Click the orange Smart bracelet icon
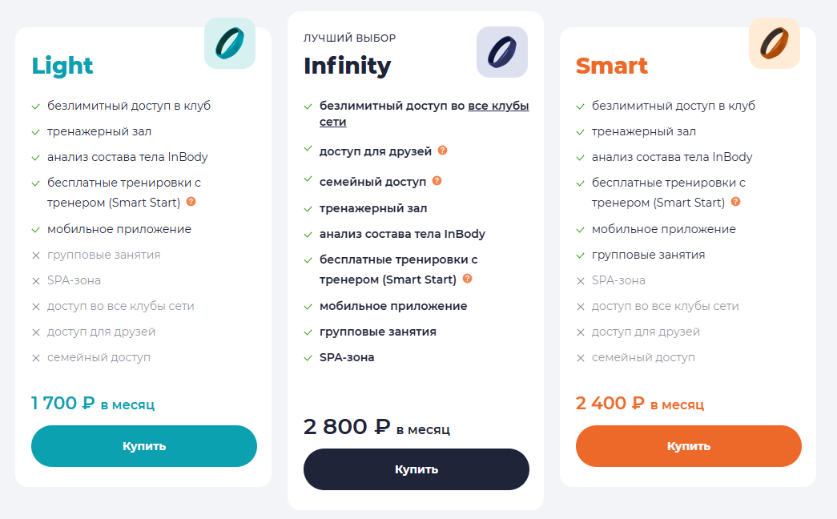Viewport: 837px width, 519px height. [x=775, y=43]
